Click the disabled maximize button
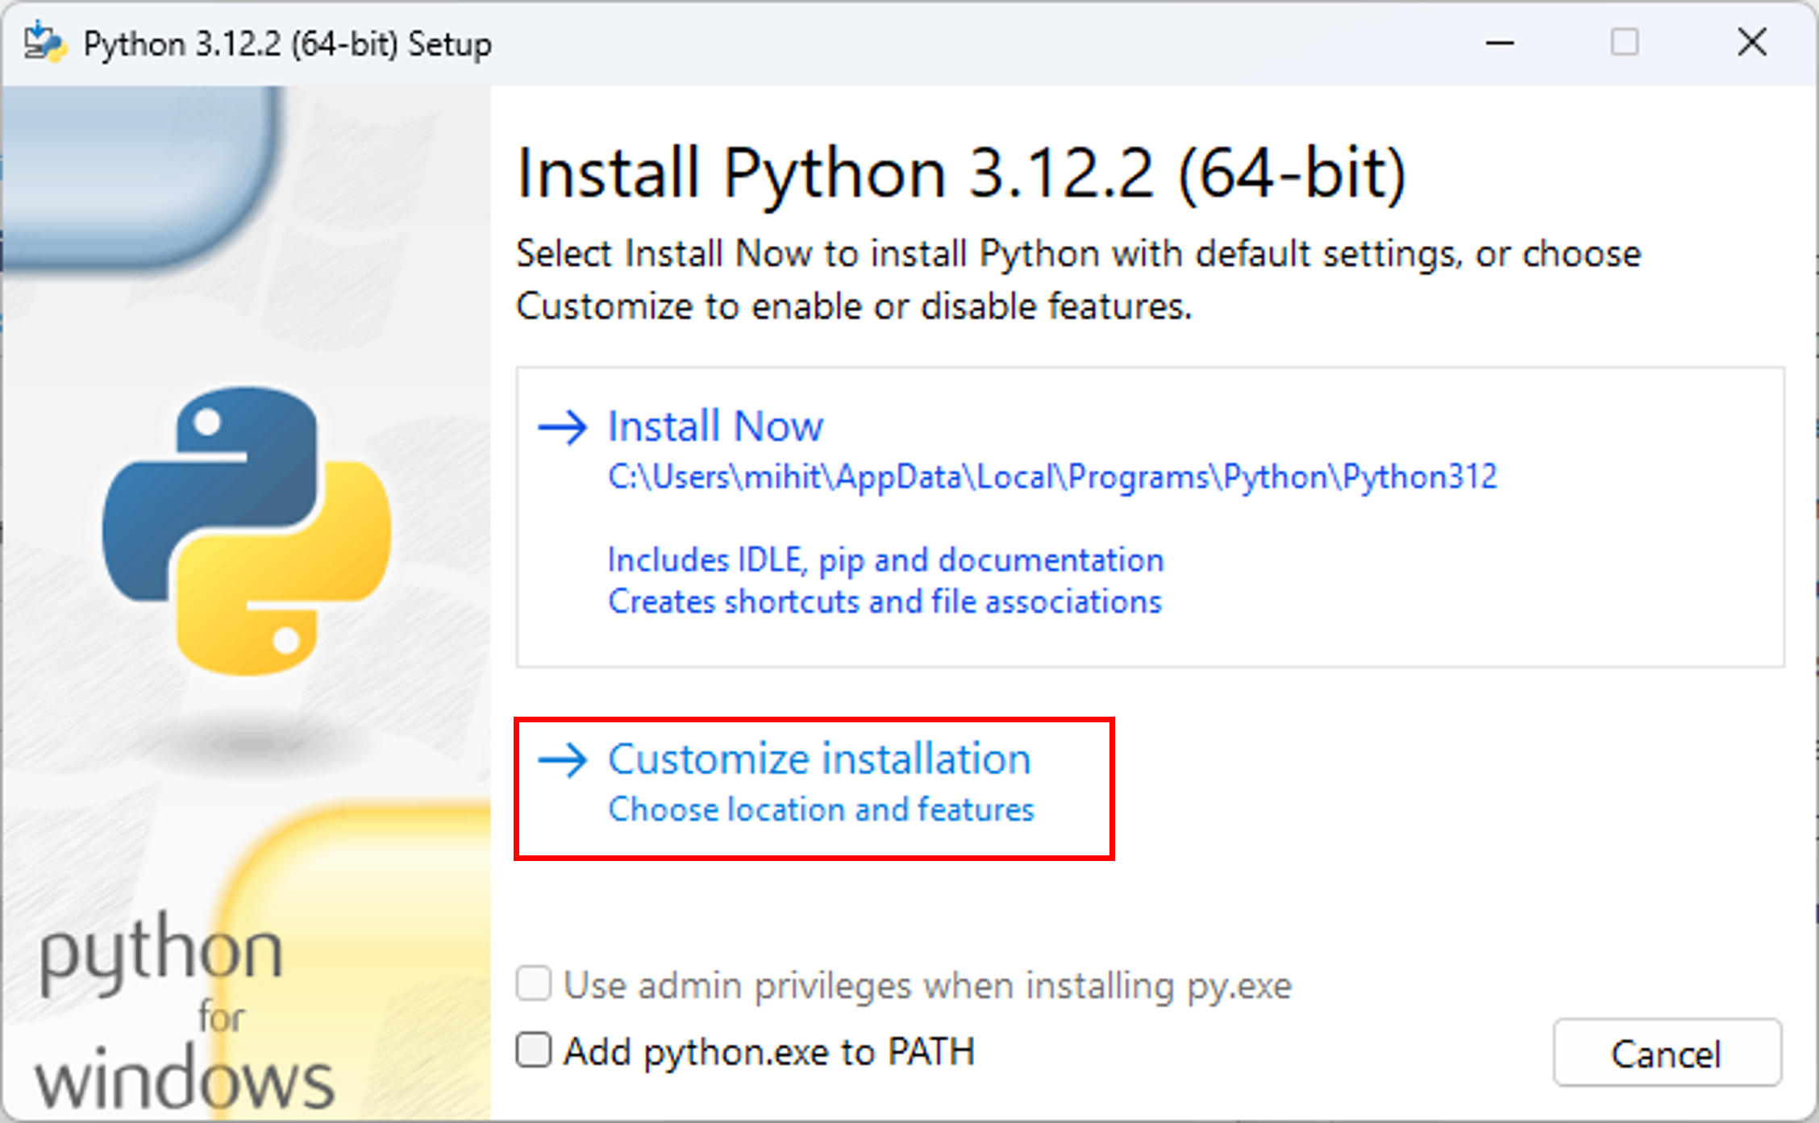Screen dimensions: 1819x1123 click(1624, 43)
